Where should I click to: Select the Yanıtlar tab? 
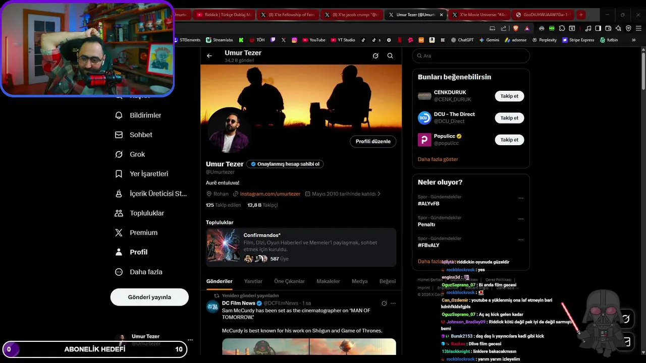click(253, 281)
